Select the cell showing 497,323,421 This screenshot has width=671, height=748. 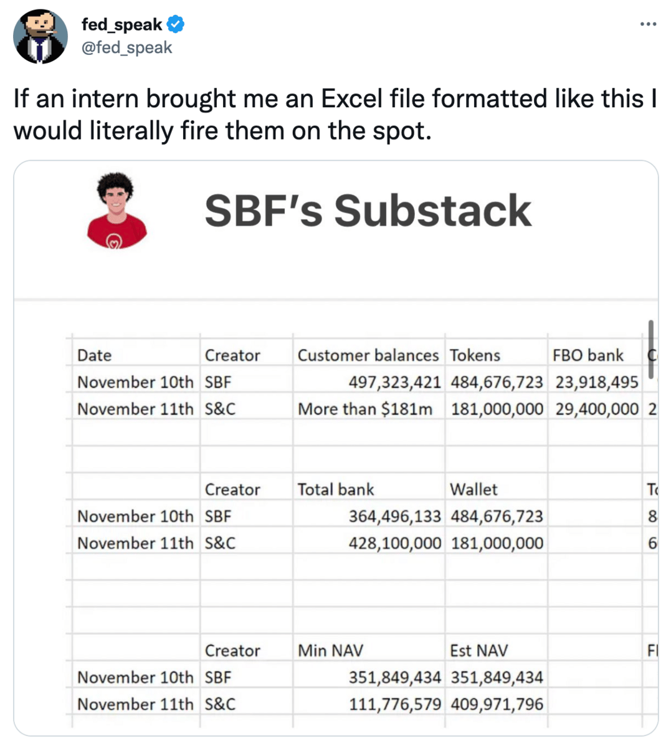pos(369,381)
